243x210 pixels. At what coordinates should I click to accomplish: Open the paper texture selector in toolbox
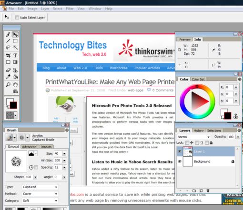(x=11, y=115)
